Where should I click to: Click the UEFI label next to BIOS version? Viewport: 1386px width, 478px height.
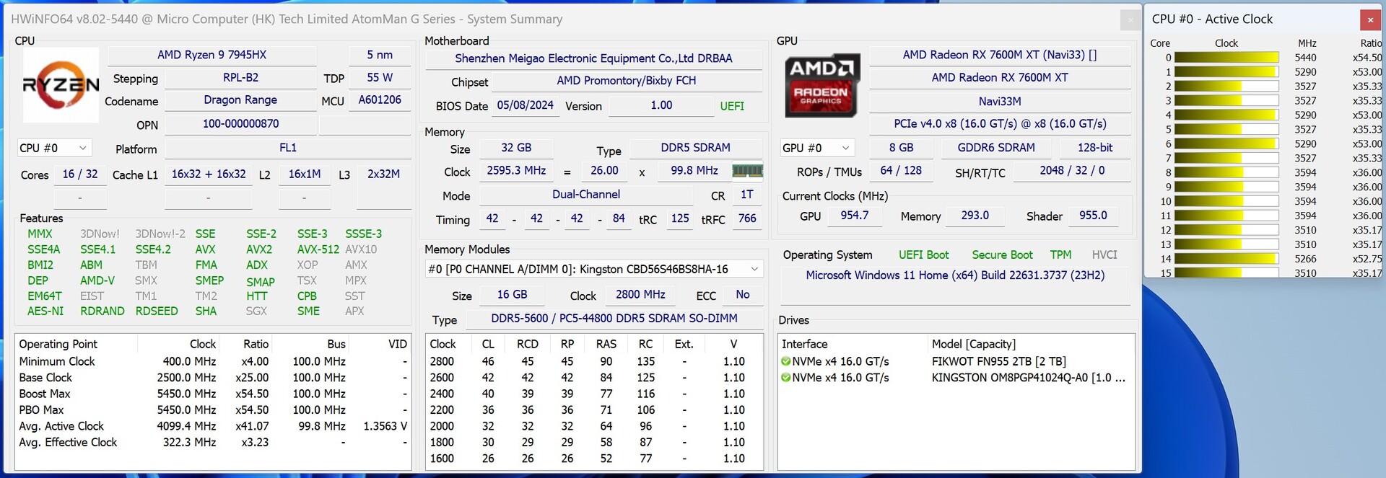[732, 106]
